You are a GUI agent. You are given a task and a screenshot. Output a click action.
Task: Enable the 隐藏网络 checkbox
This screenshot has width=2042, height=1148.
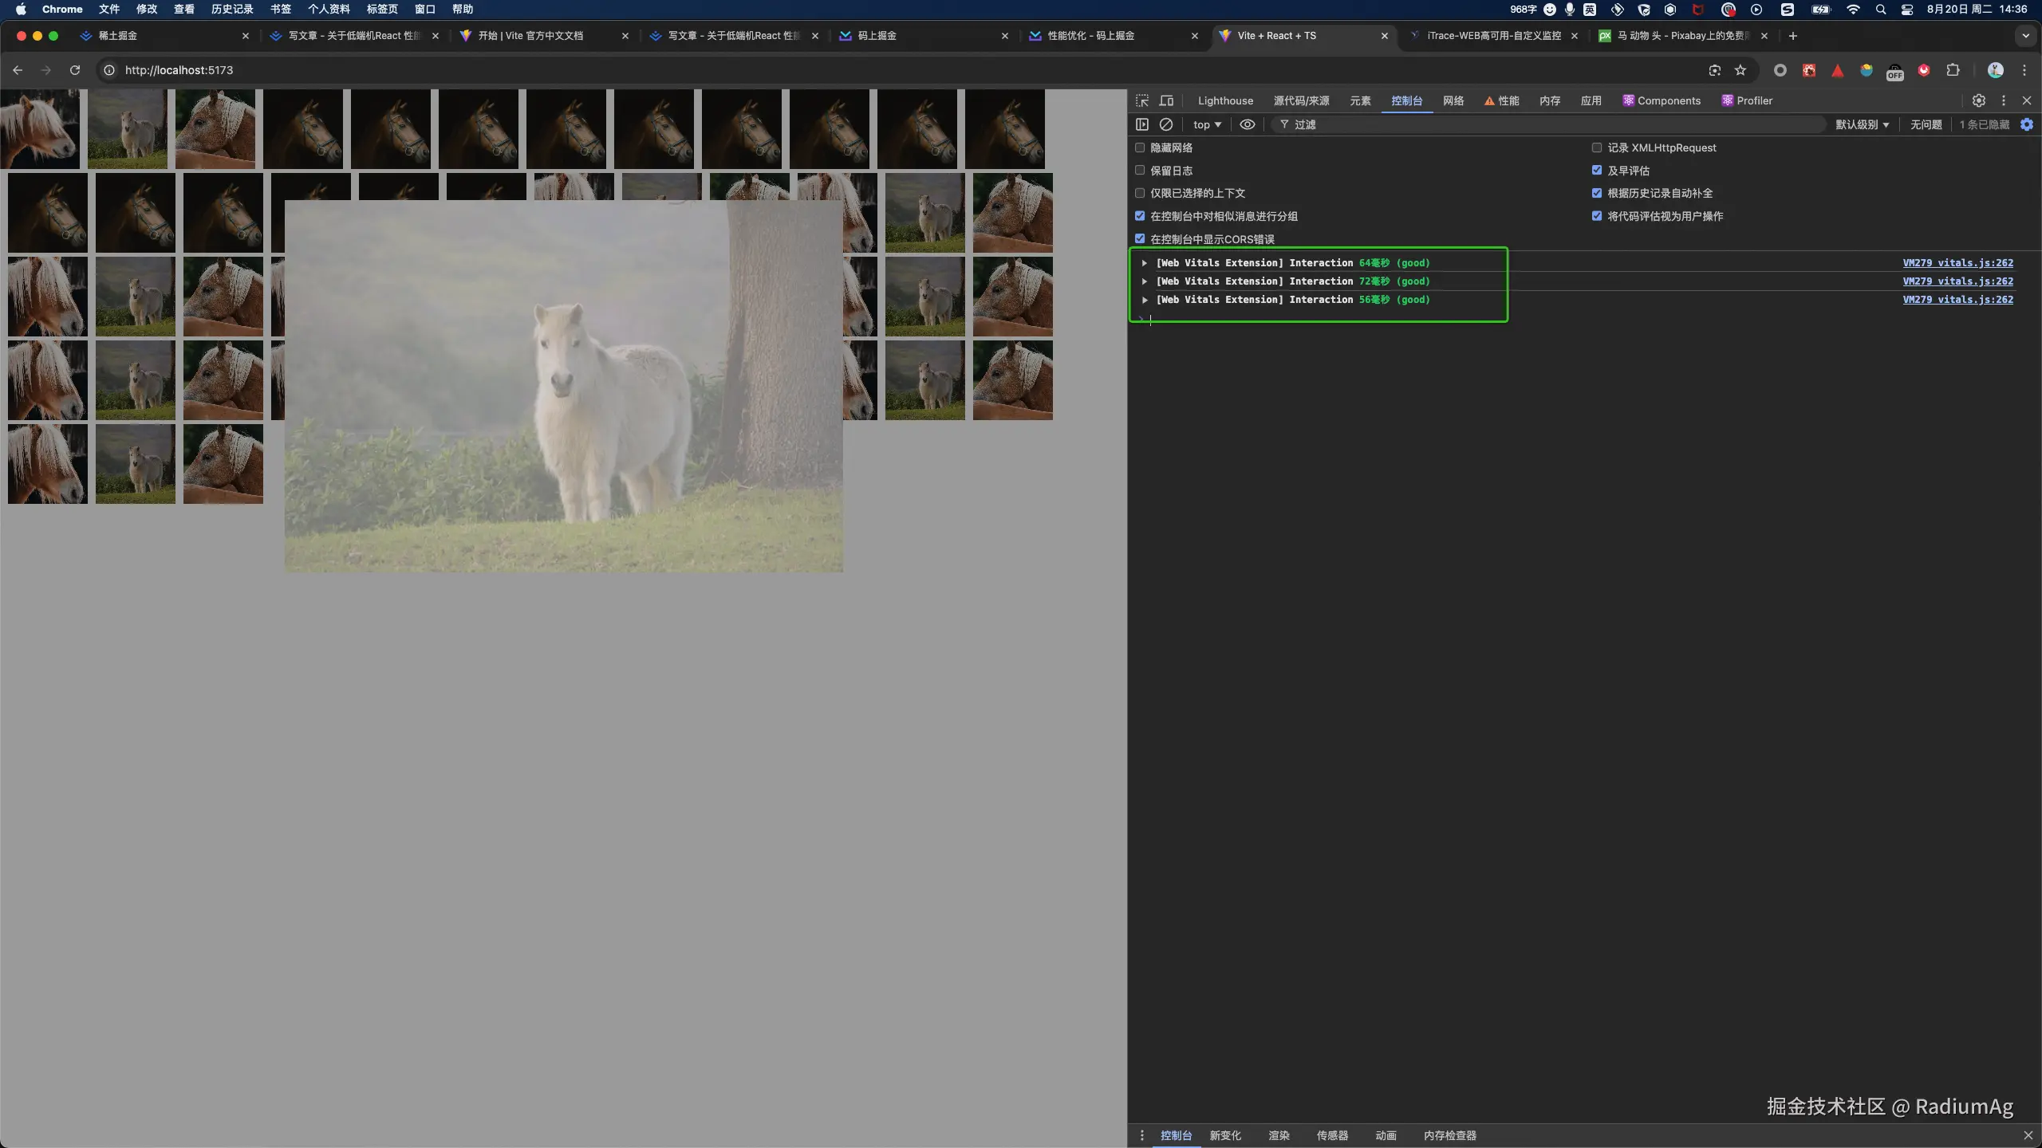(1140, 147)
